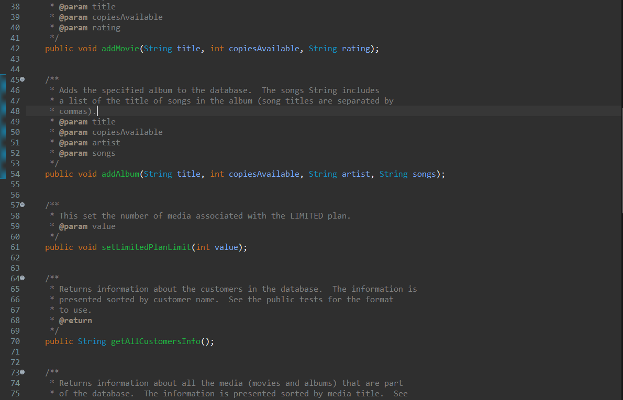Click the word LIMITED in the comment on line 58
Viewport: 623px width, 400px height.
click(x=307, y=215)
